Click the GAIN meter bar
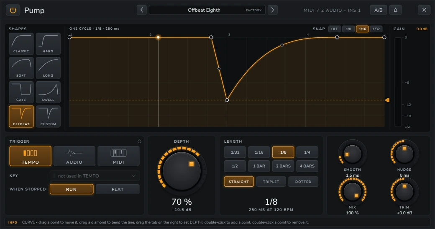This screenshot has width=435, height=229. coord(398,82)
